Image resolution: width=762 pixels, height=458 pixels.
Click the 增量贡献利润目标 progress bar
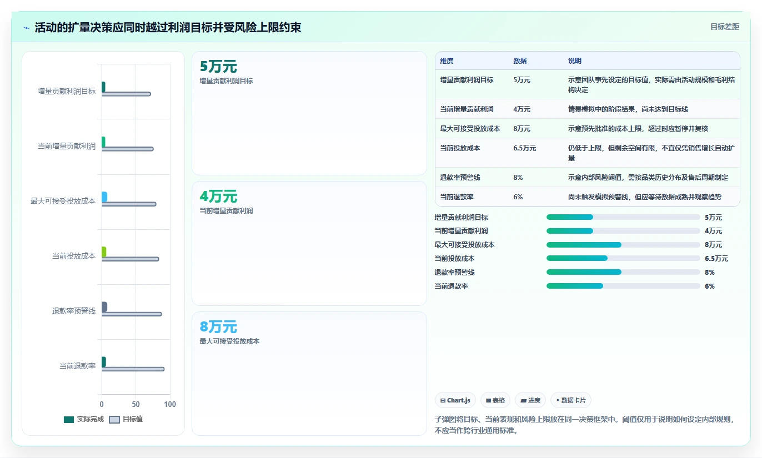[623, 217]
